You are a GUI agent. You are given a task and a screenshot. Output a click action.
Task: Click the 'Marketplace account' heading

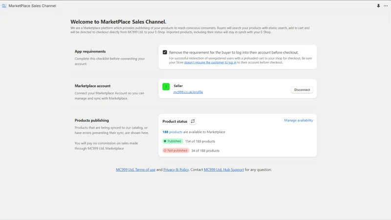92,86
